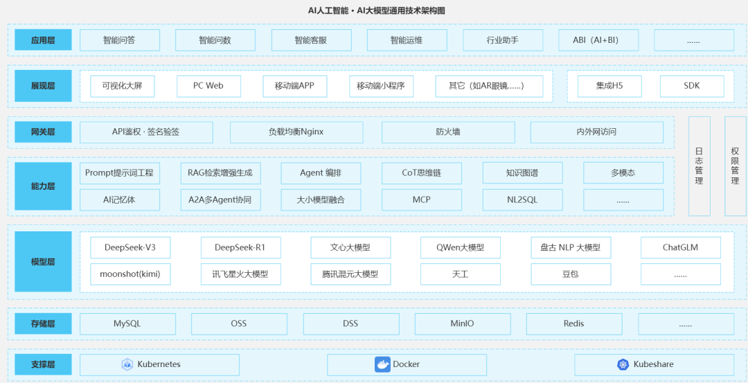Click the 内外网访问 box
This screenshot has height=383, width=748.
597,132
